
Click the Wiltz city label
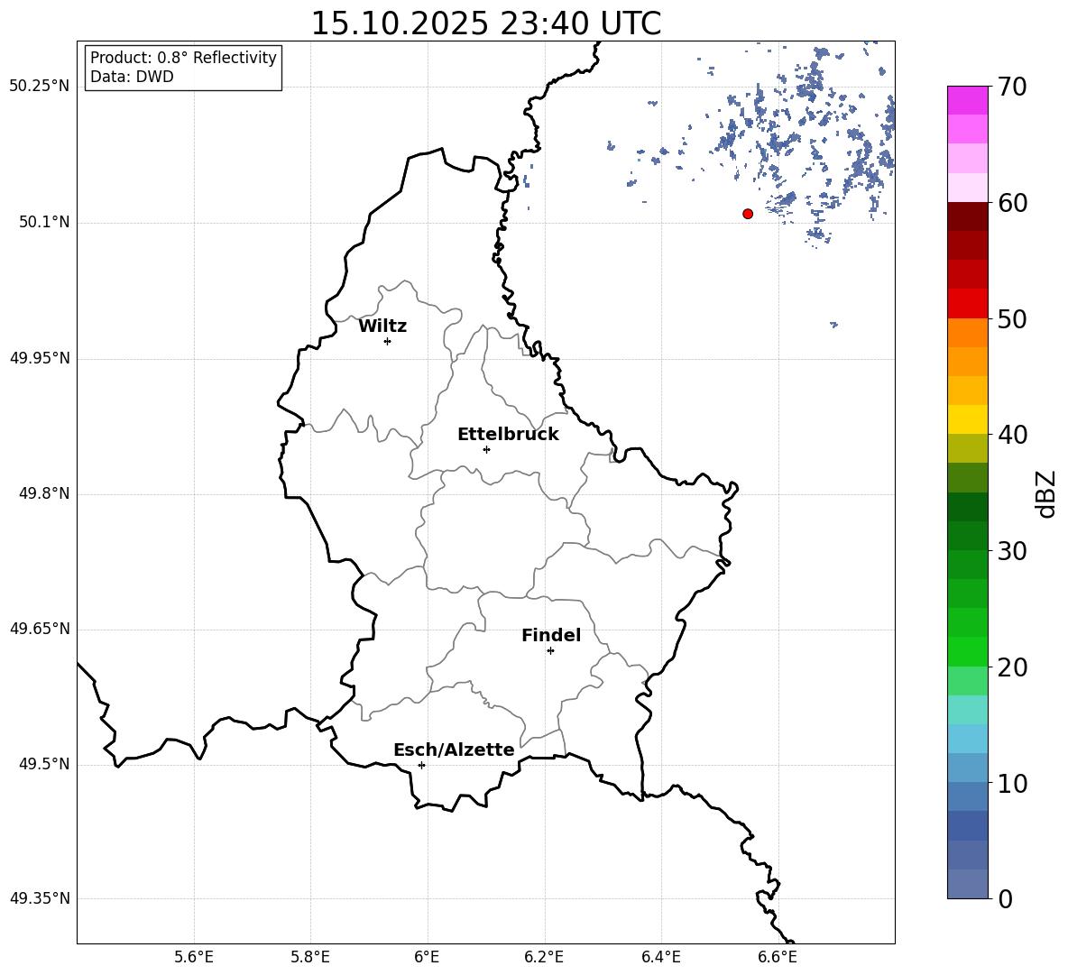pos(382,327)
